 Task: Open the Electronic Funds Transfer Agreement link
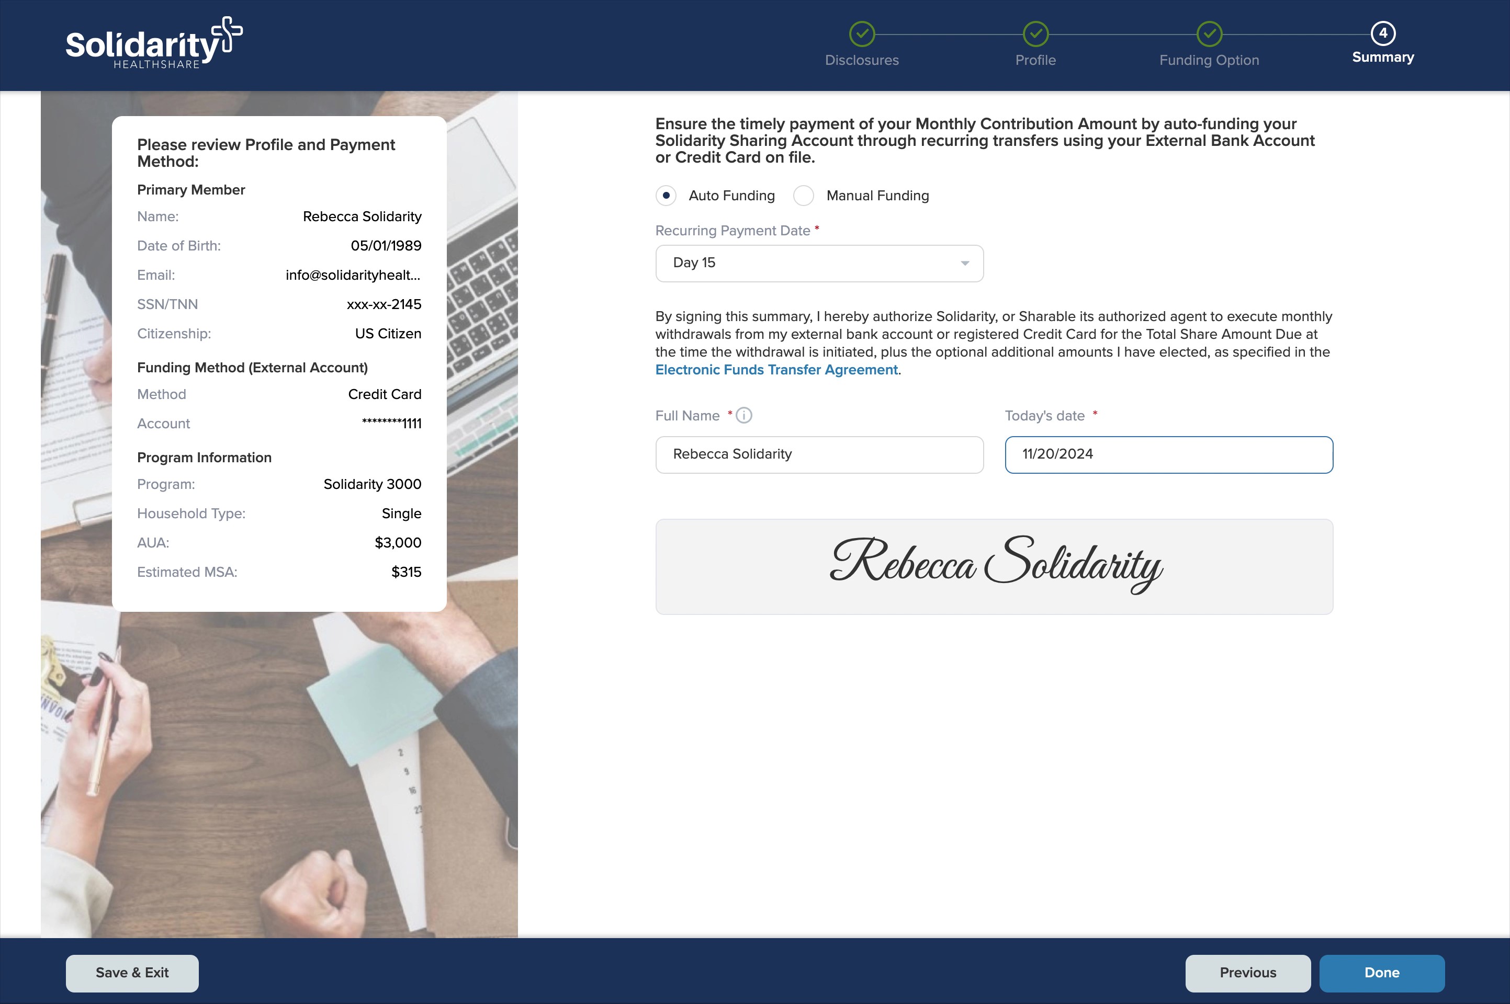(776, 370)
